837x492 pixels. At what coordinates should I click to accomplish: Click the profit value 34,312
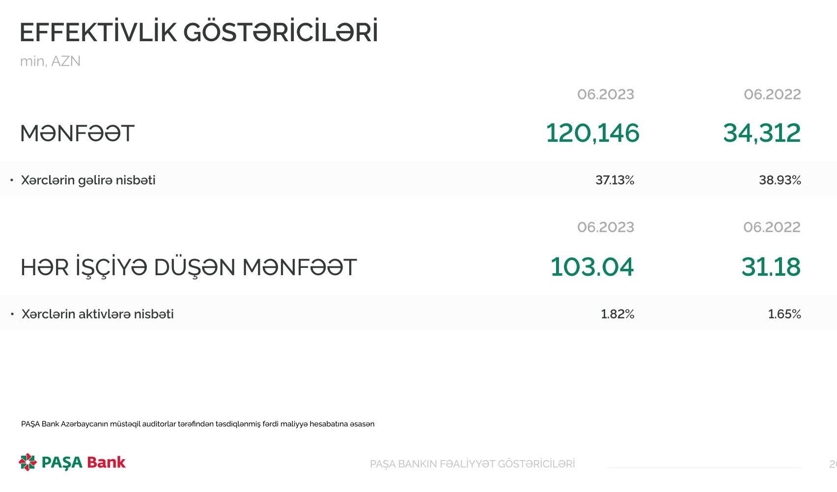pyautogui.click(x=761, y=133)
